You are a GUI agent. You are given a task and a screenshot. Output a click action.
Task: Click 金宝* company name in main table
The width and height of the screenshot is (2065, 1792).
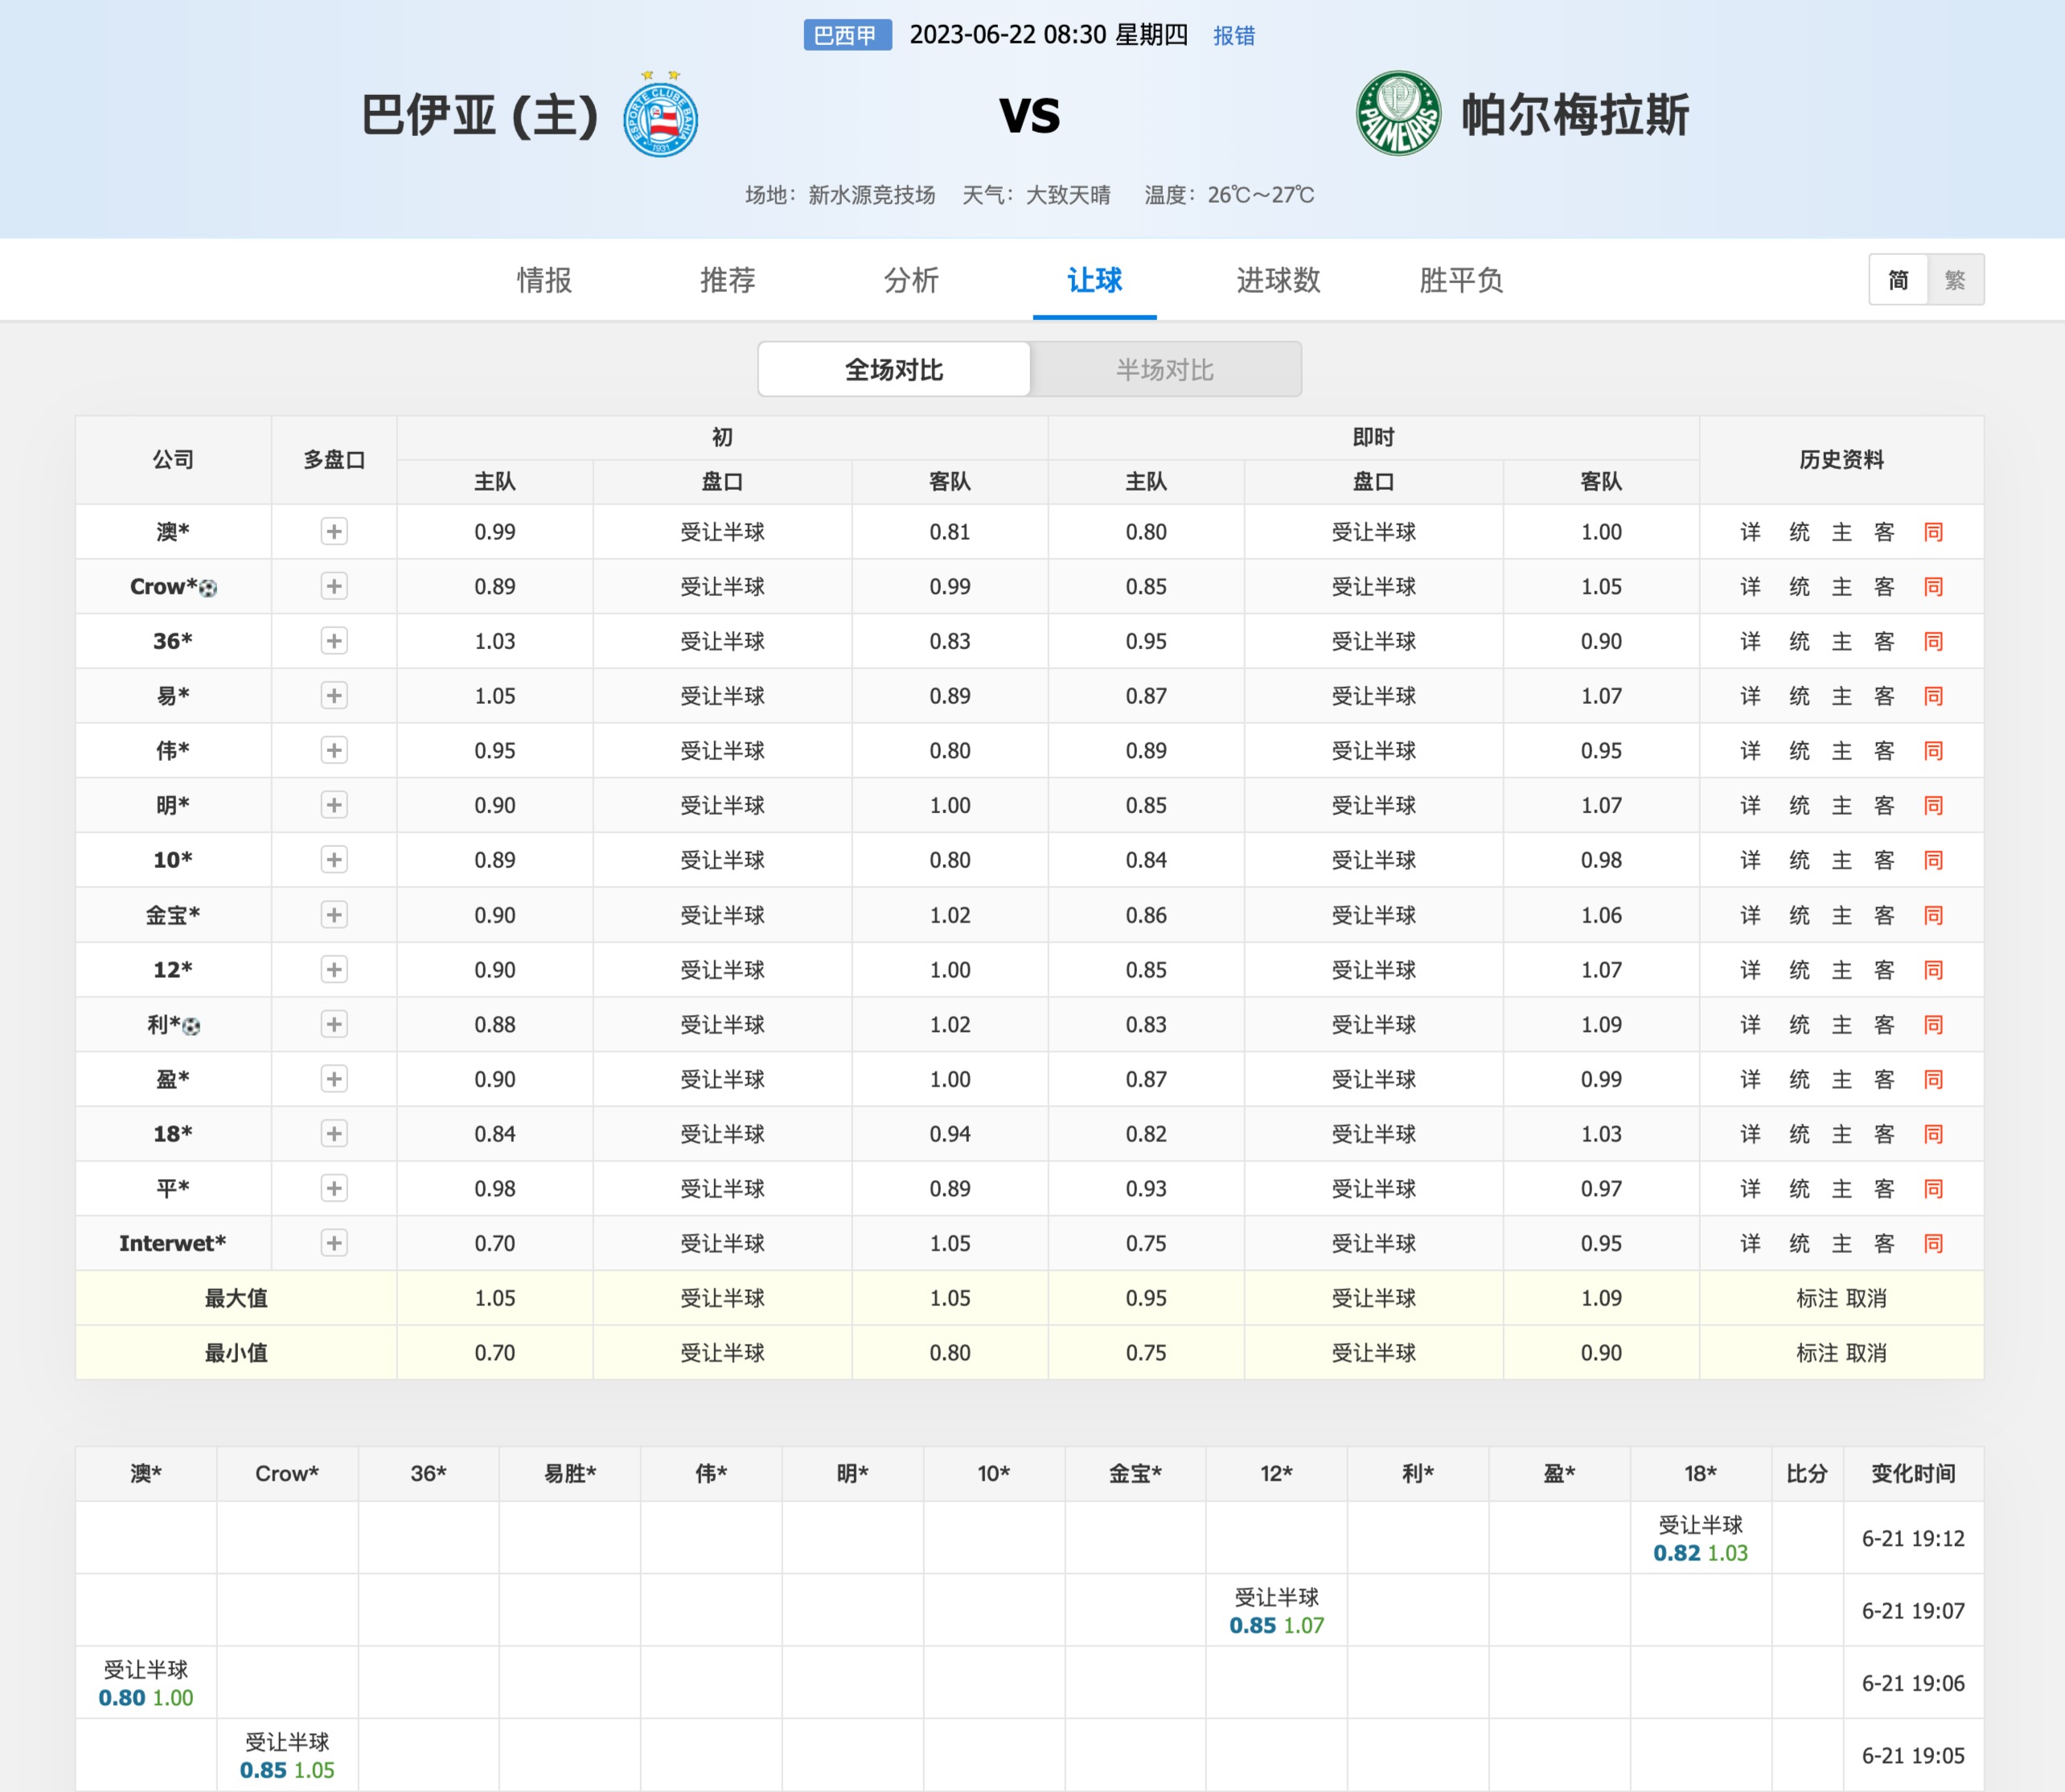173,915
